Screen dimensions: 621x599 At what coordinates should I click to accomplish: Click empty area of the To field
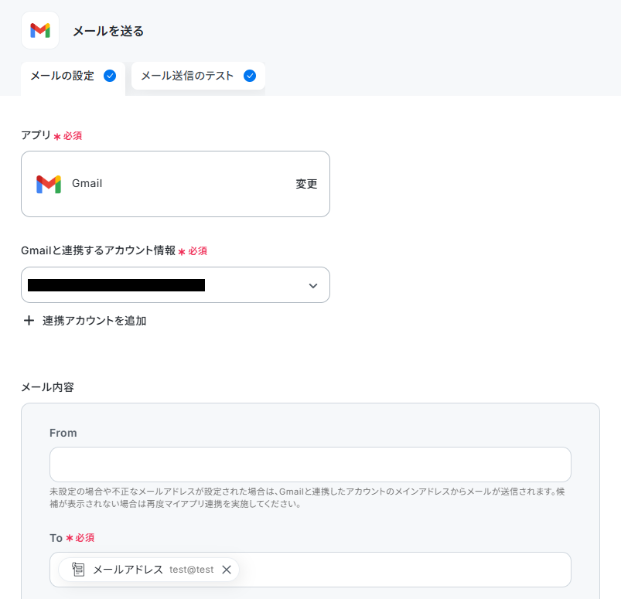(x=404, y=570)
